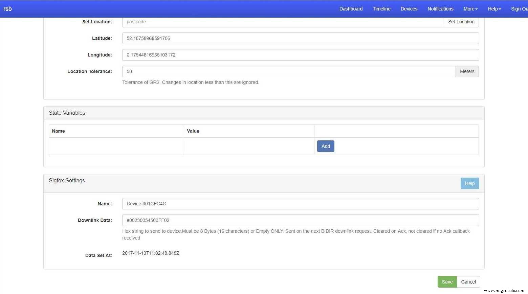Cancel the device edits
The width and height of the screenshot is (528, 294).
(468, 282)
